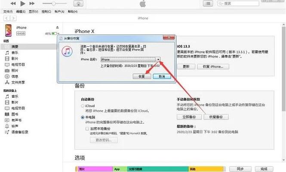
Task: Toggle the 加密本地备份 checkbox
Action: (x=87, y=129)
